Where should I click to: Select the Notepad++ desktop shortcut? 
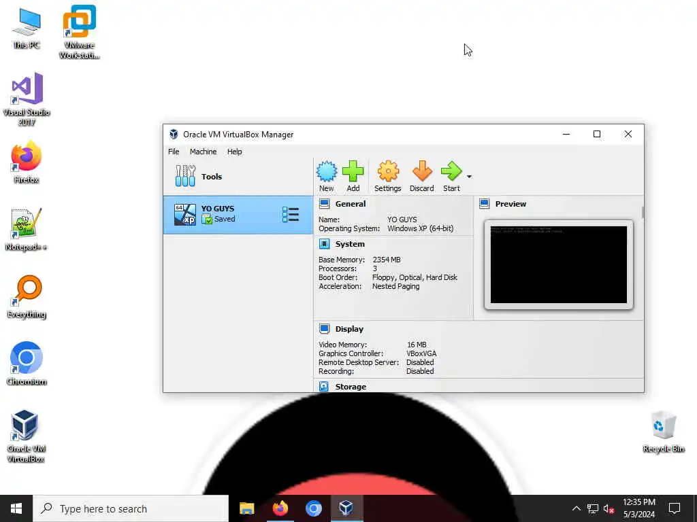tap(27, 230)
